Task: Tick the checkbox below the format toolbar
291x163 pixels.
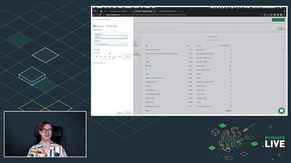Action: (x=94, y=63)
